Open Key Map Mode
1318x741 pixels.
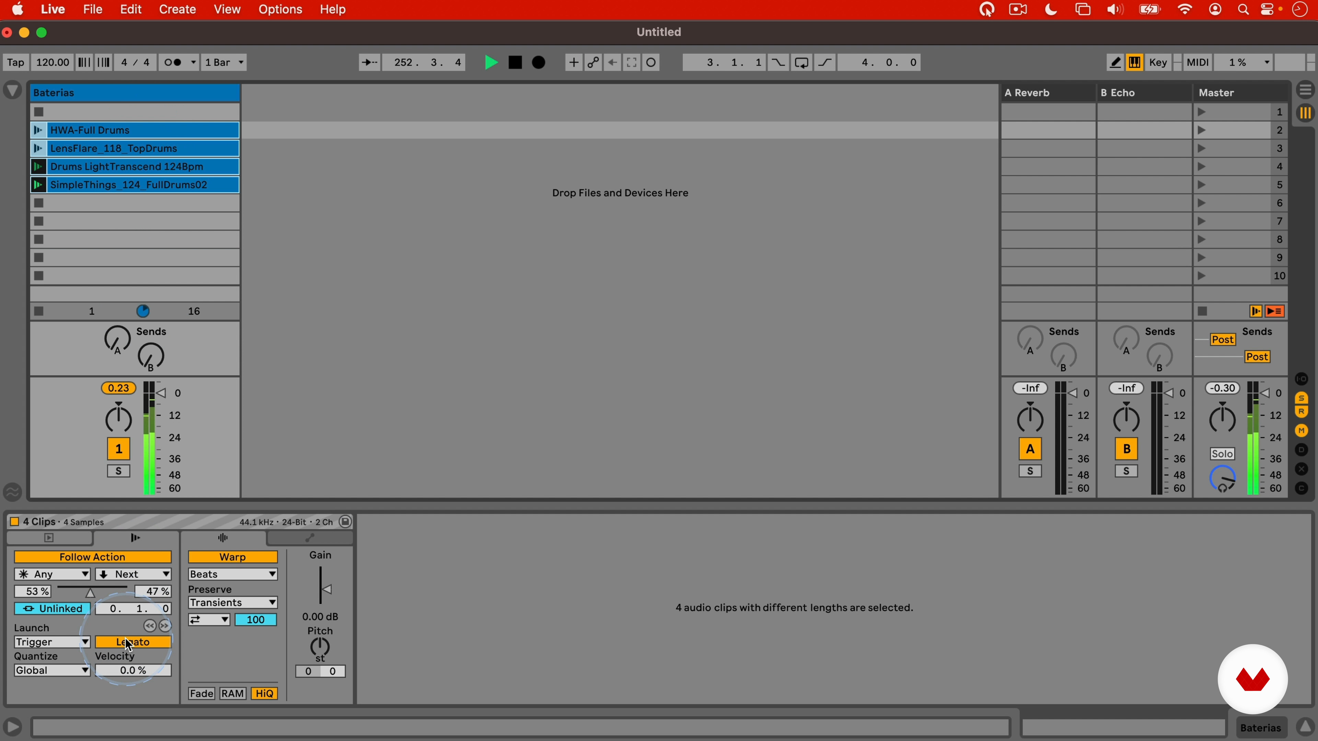tap(1158, 62)
